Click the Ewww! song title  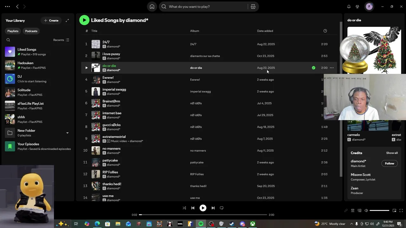[108, 78]
